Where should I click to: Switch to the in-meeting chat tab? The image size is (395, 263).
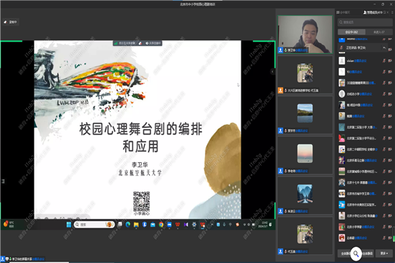pyautogui.click(x=343, y=12)
